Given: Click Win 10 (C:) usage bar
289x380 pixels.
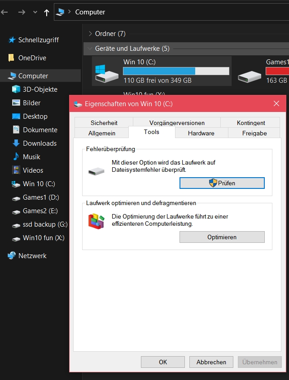Looking at the screenshot, I should pos(176,71).
